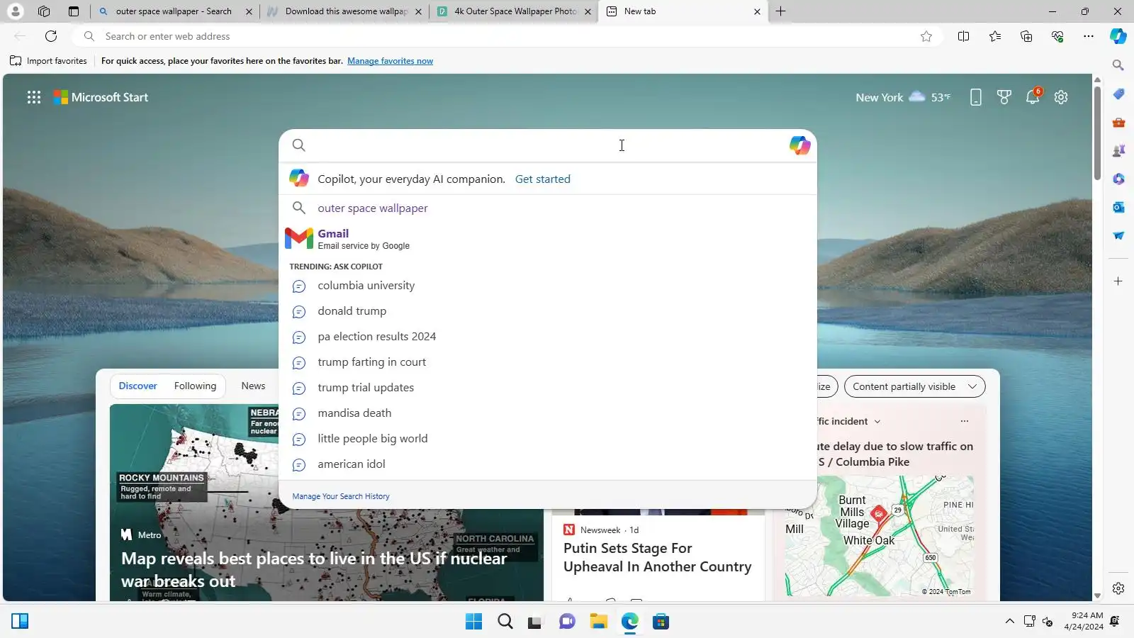Click the Microsoft Start search input
The image size is (1134, 638).
pos(547,145)
